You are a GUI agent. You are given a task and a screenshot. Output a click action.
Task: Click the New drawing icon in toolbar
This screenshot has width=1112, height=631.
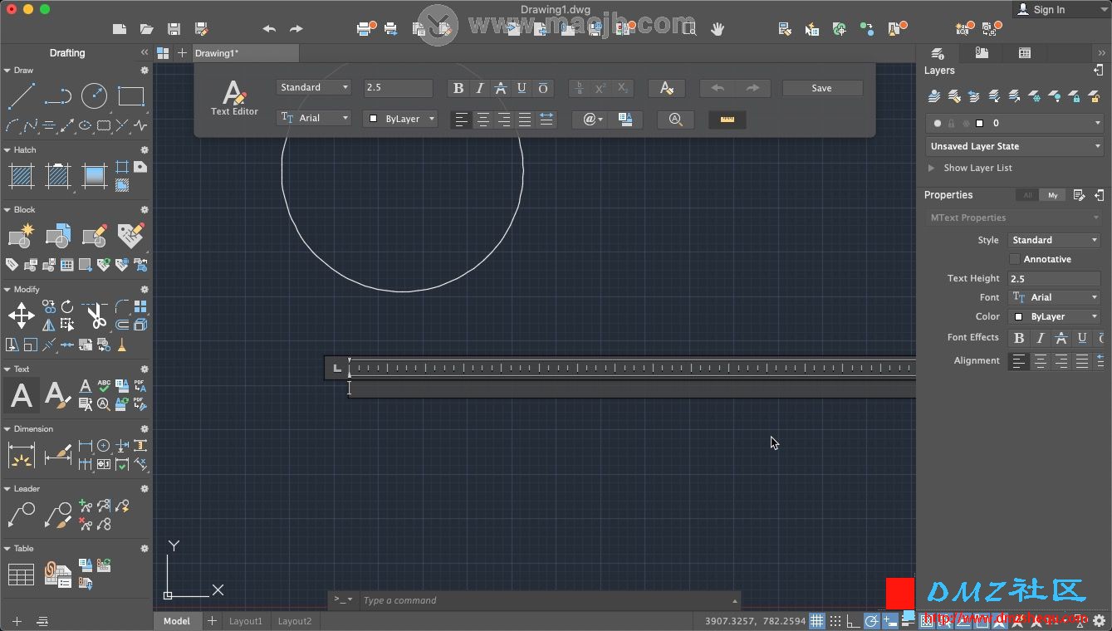coord(120,28)
